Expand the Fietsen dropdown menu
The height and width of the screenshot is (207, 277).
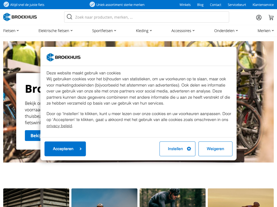11,31
